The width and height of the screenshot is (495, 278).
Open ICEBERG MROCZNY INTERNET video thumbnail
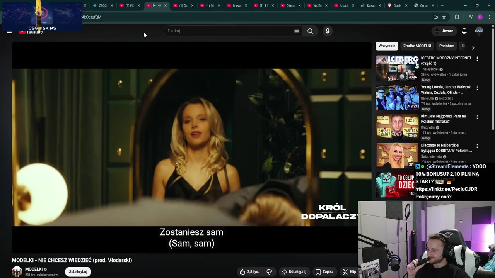(x=397, y=68)
